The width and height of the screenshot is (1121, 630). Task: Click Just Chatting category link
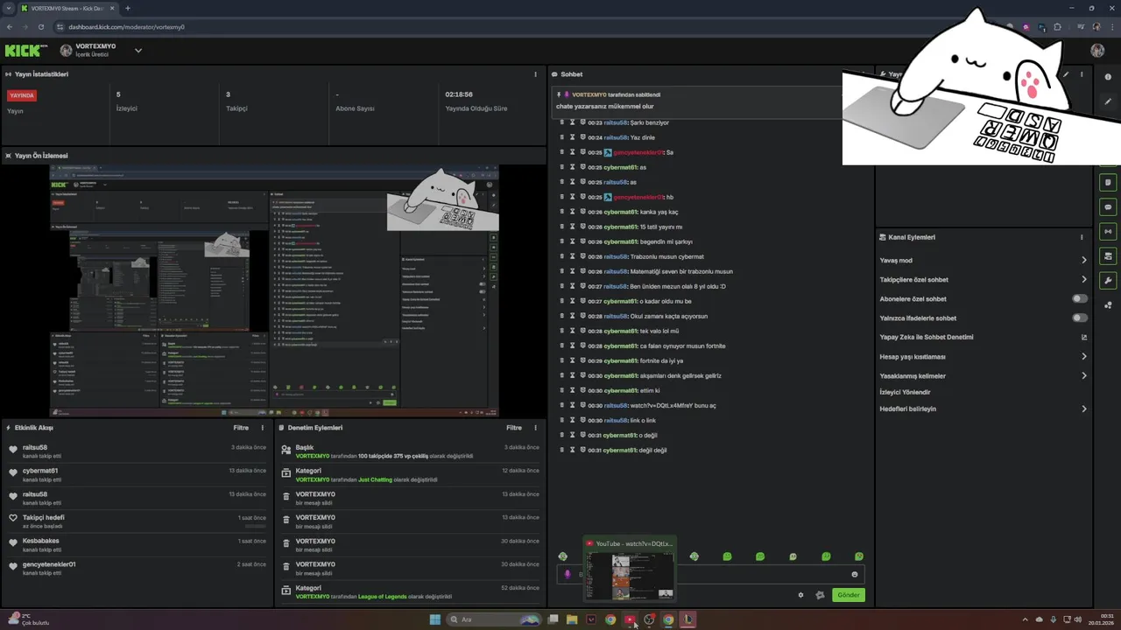coord(375,479)
